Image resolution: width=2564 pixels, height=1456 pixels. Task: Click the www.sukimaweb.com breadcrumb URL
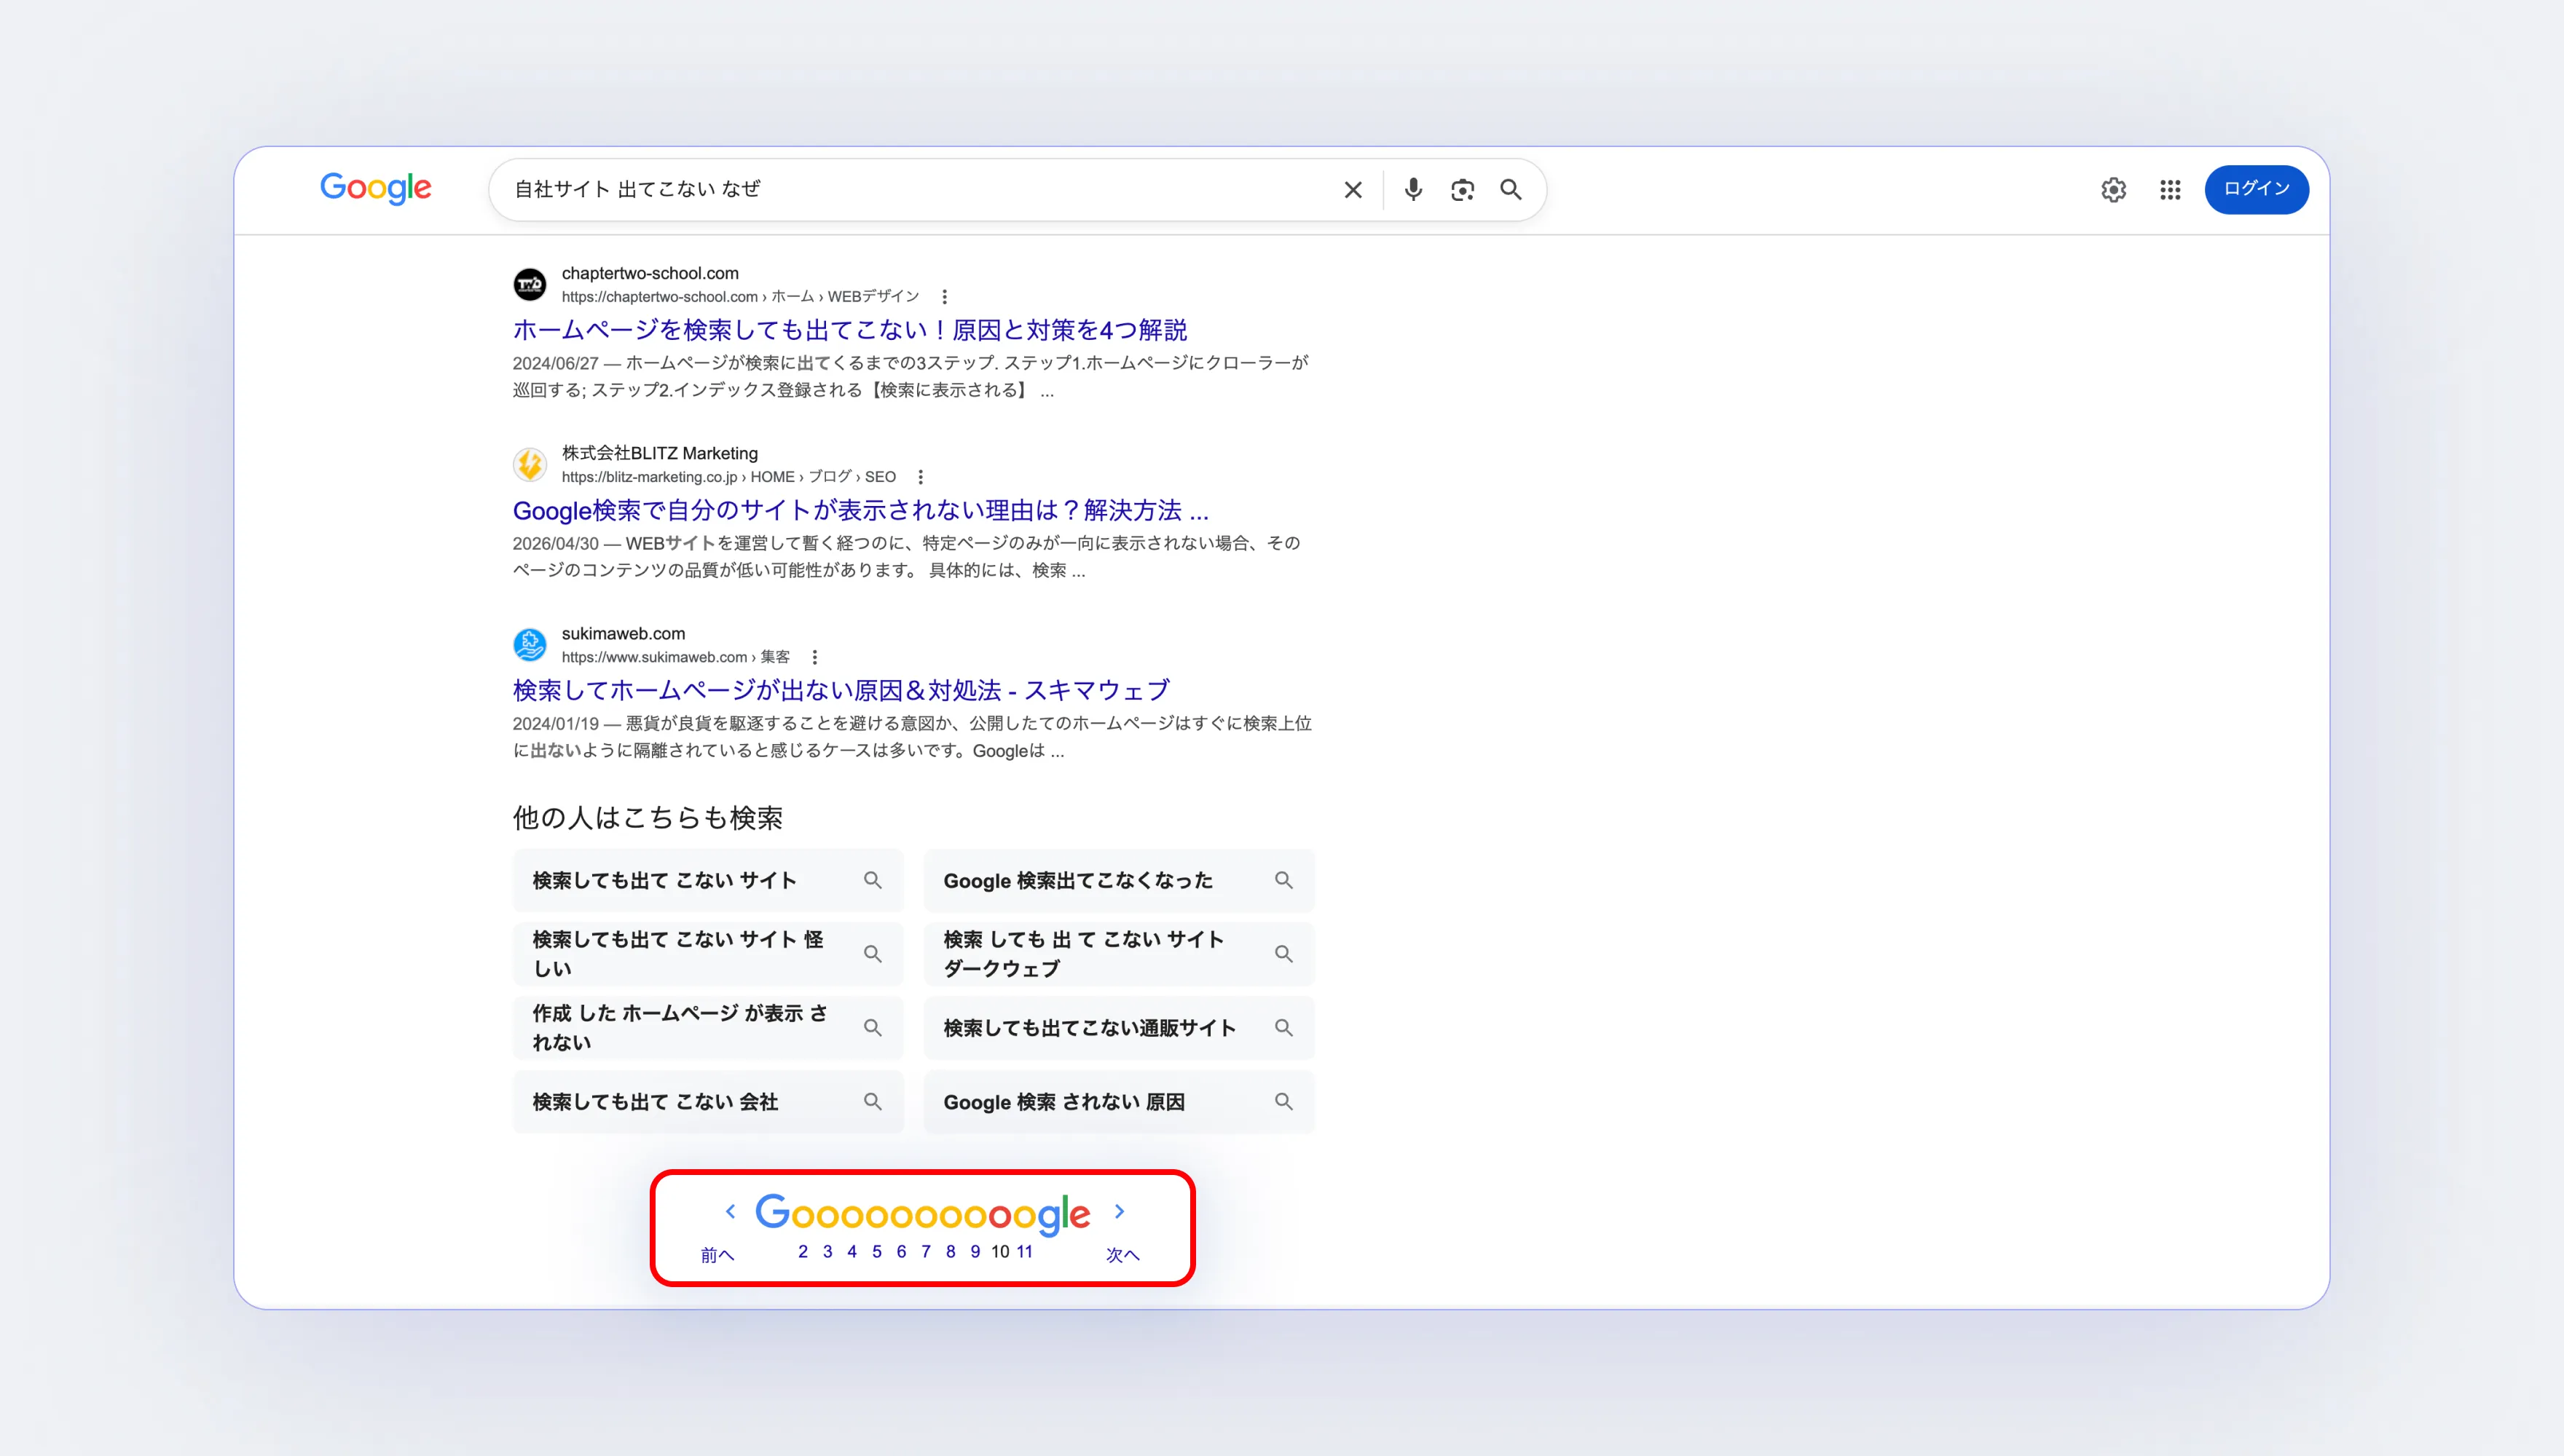(675, 657)
